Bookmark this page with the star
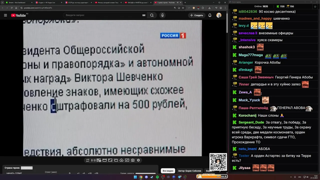This screenshot has width=320, height=180. (183, 8)
